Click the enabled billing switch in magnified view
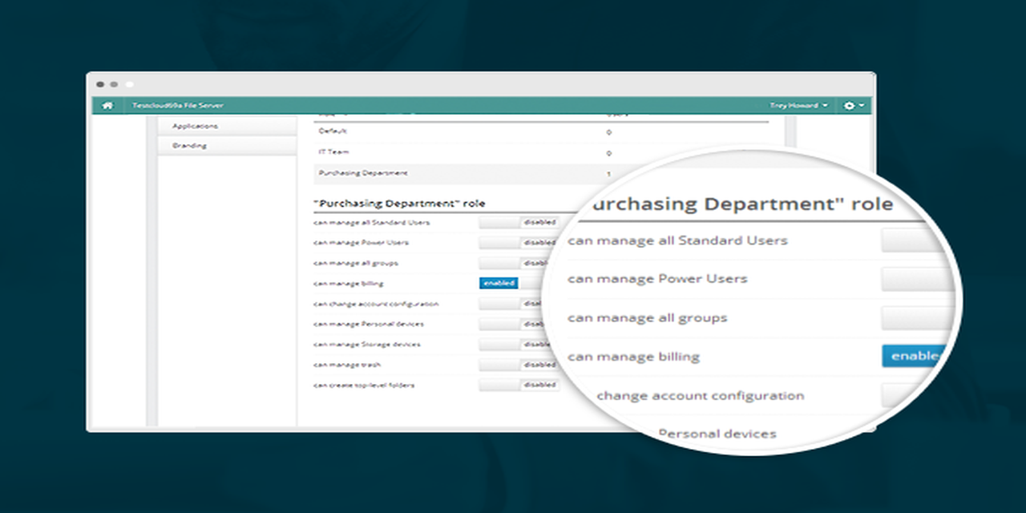The height and width of the screenshot is (513, 1026). pyautogui.click(x=915, y=356)
